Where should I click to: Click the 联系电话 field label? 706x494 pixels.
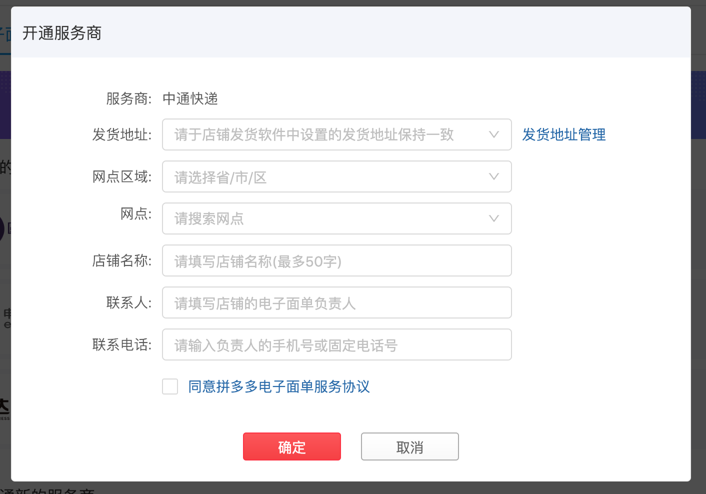click(121, 344)
